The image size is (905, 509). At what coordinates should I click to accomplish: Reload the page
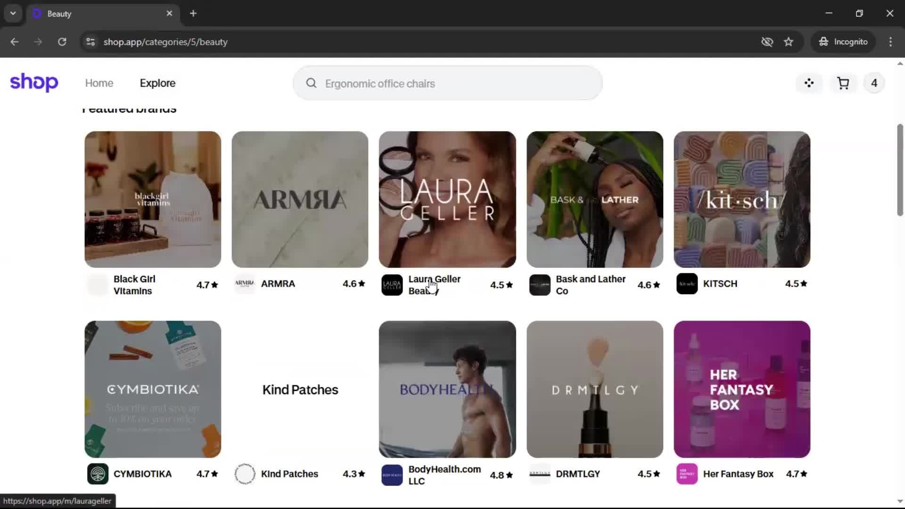click(x=62, y=42)
